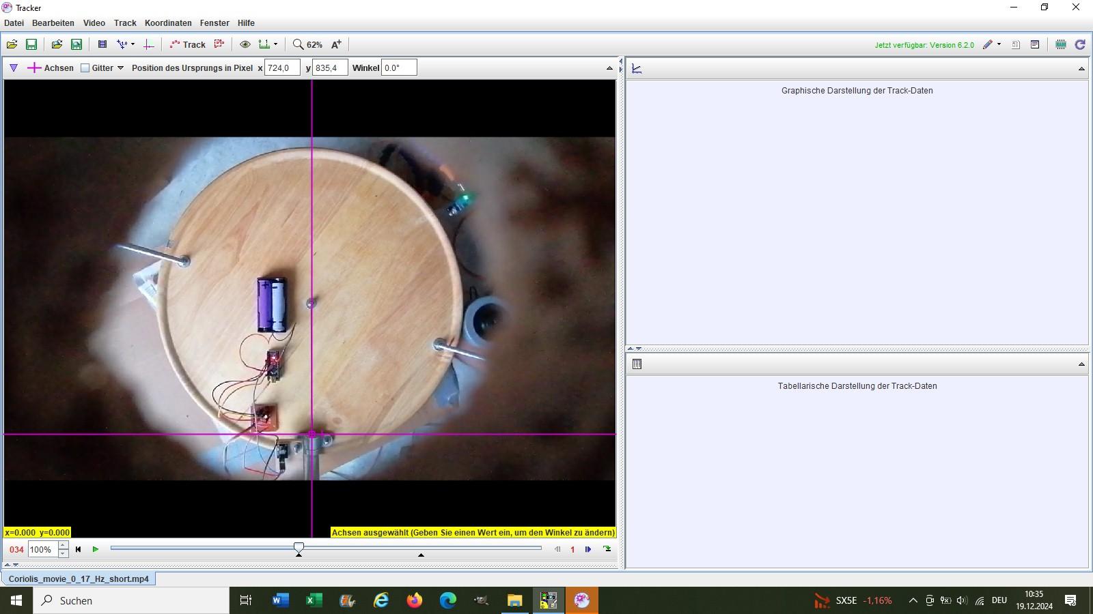Open the Bearbeiten menu
This screenshot has height=614, width=1093.
(53, 23)
